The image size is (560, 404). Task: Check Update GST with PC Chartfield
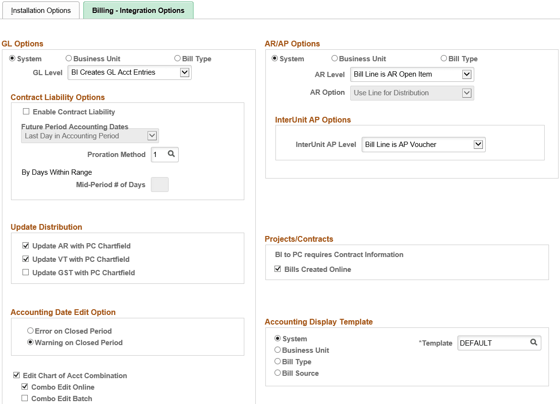pos(25,272)
